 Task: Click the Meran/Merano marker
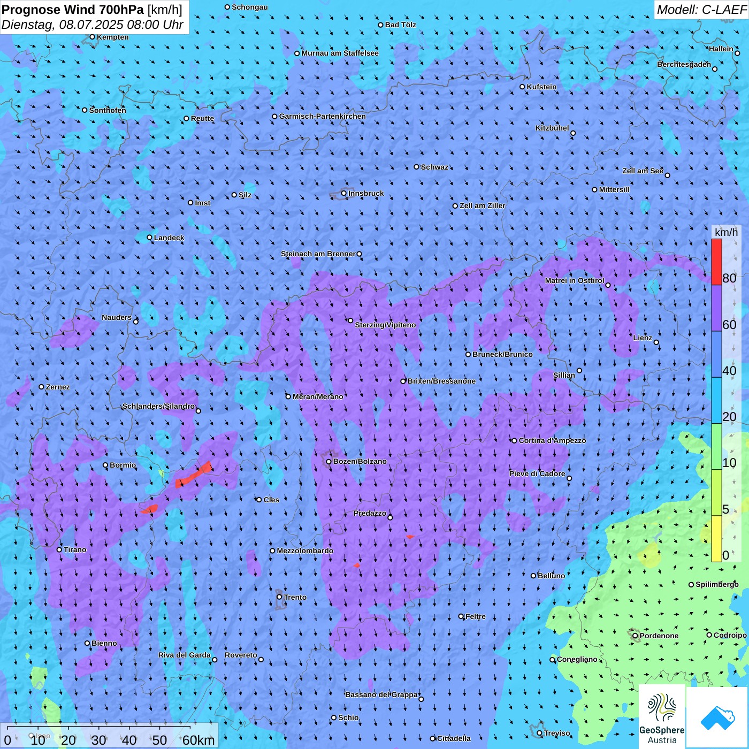(x=288, y=396)
